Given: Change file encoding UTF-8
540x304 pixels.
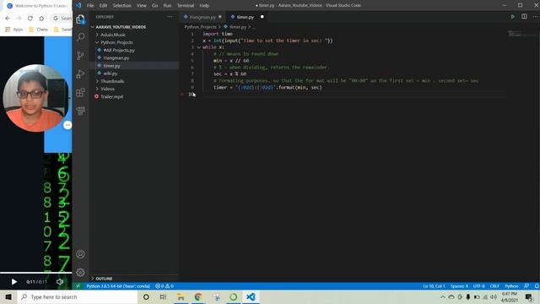Looking at the screenshot, I should [478, 286].
